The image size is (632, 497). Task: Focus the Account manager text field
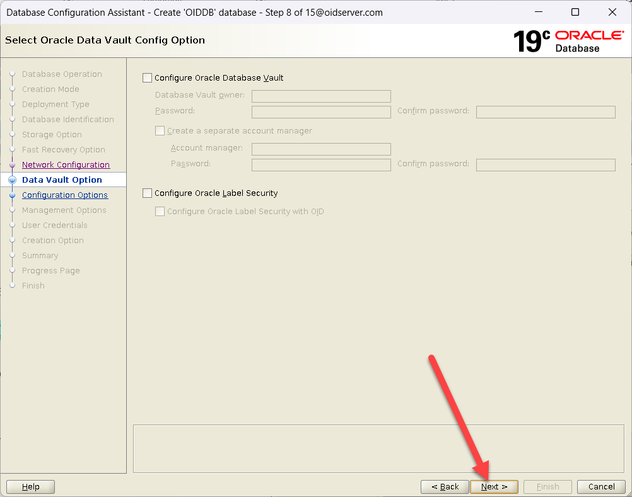321,149
